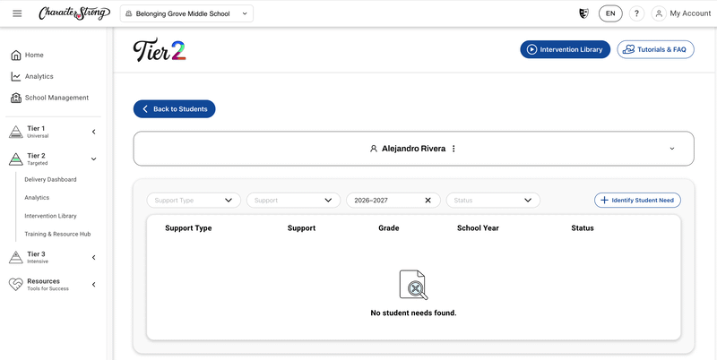Click Intervention Library blue button
The image size is (717, 360).
click(x=566, y=49)
